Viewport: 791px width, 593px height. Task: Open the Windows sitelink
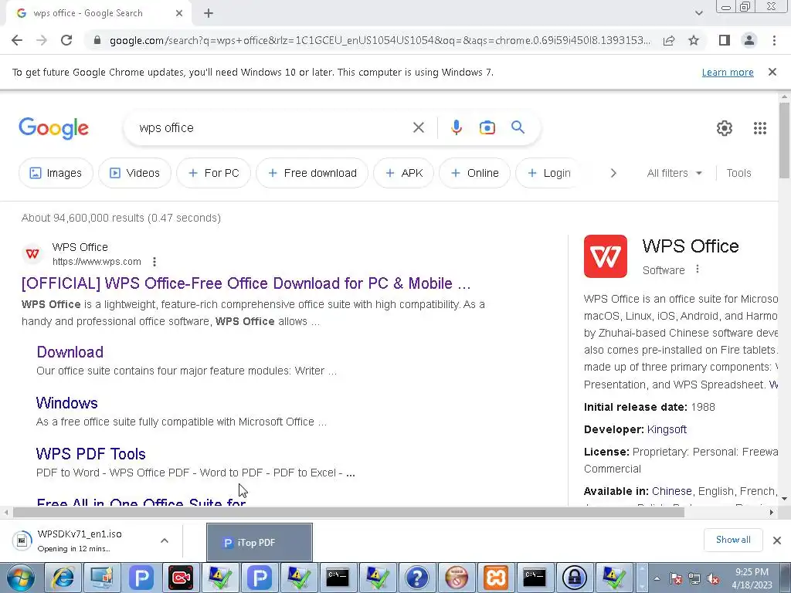(x=66, y=403)
